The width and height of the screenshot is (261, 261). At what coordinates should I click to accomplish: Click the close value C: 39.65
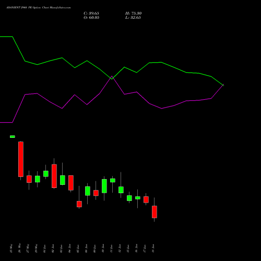coord(91,14)
